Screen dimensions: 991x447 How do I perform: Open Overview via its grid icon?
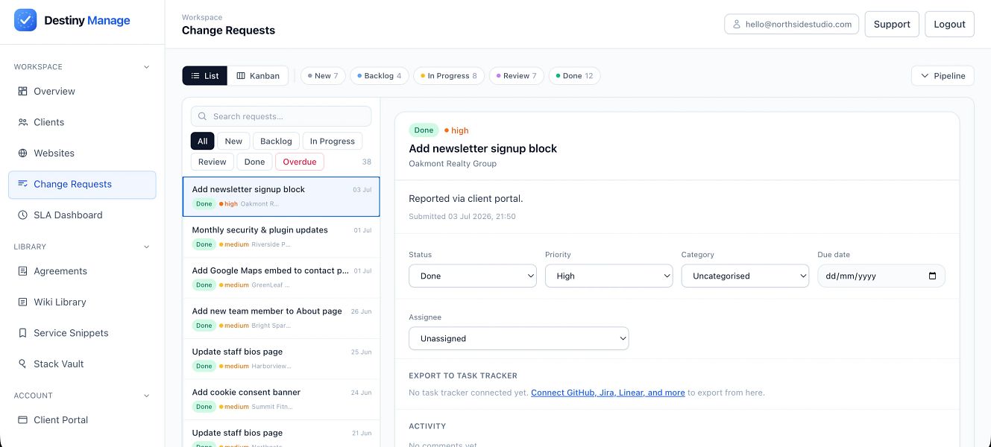(x=22, y=91)
